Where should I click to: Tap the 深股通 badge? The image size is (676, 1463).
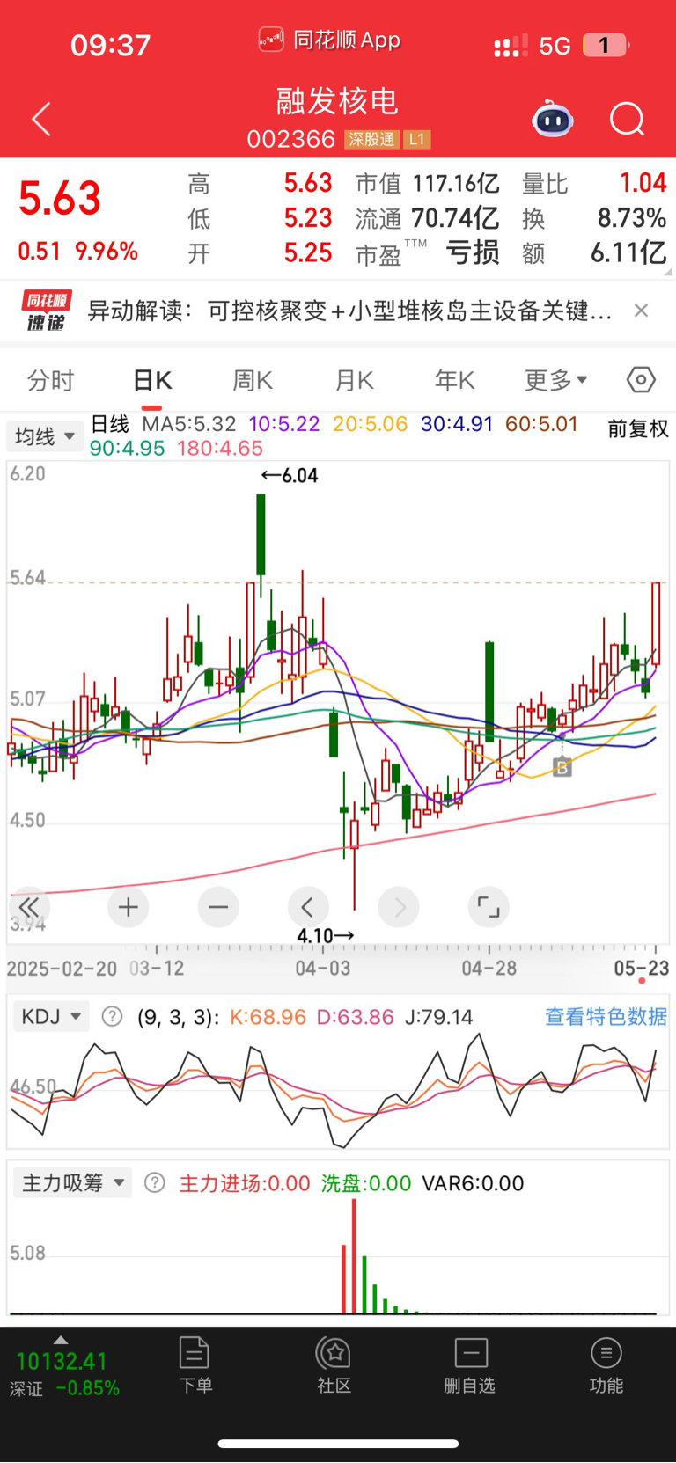(372, 140)
